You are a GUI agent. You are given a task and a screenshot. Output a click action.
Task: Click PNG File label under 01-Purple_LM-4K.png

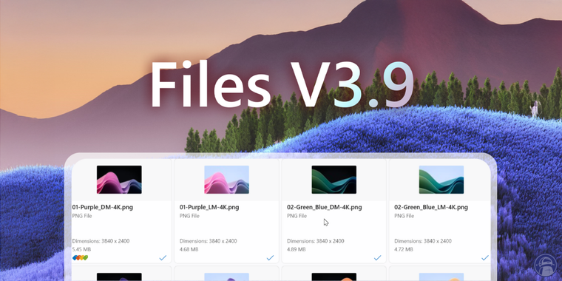[189, 216]
